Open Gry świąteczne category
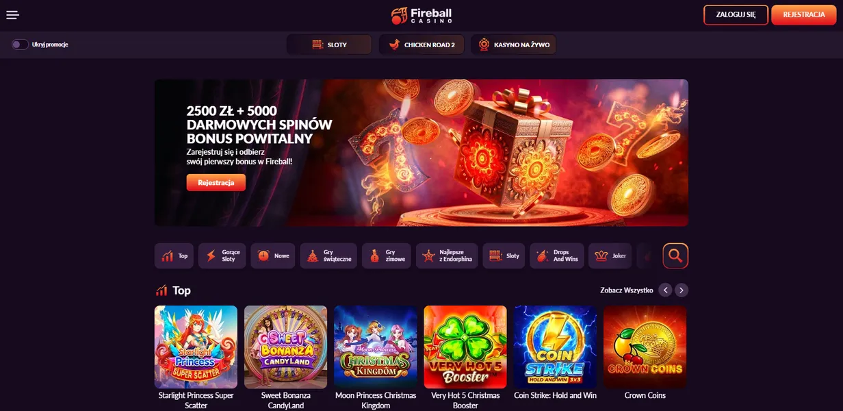This screenshot has width=843, height=411. tap(328, 256)
